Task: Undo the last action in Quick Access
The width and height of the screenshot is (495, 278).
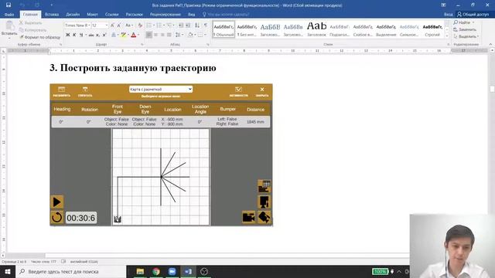Action: (22, 5)
